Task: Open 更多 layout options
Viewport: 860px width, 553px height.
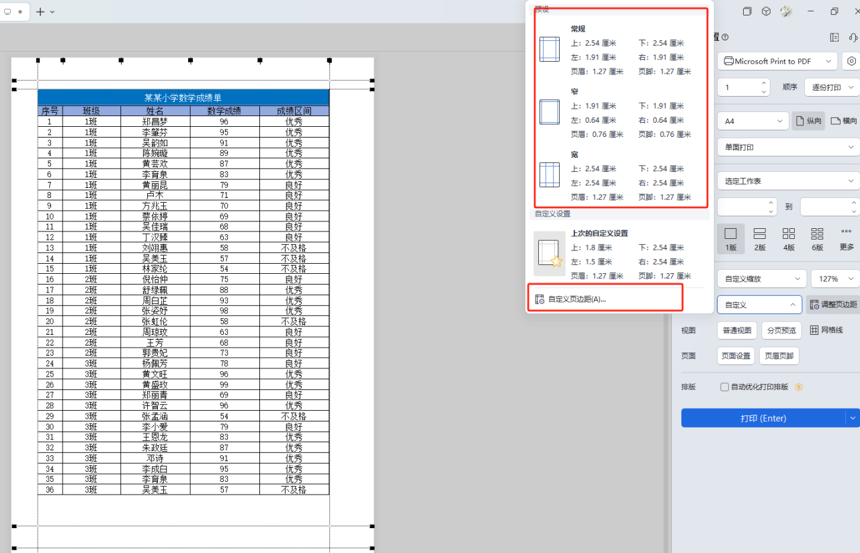Action: point(847,239)
